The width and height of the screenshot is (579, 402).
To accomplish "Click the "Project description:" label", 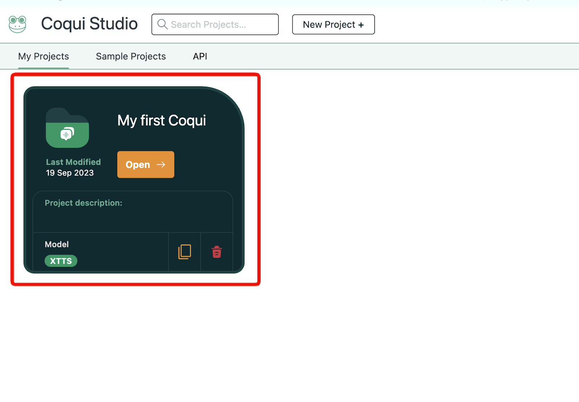I will [84, 203].
